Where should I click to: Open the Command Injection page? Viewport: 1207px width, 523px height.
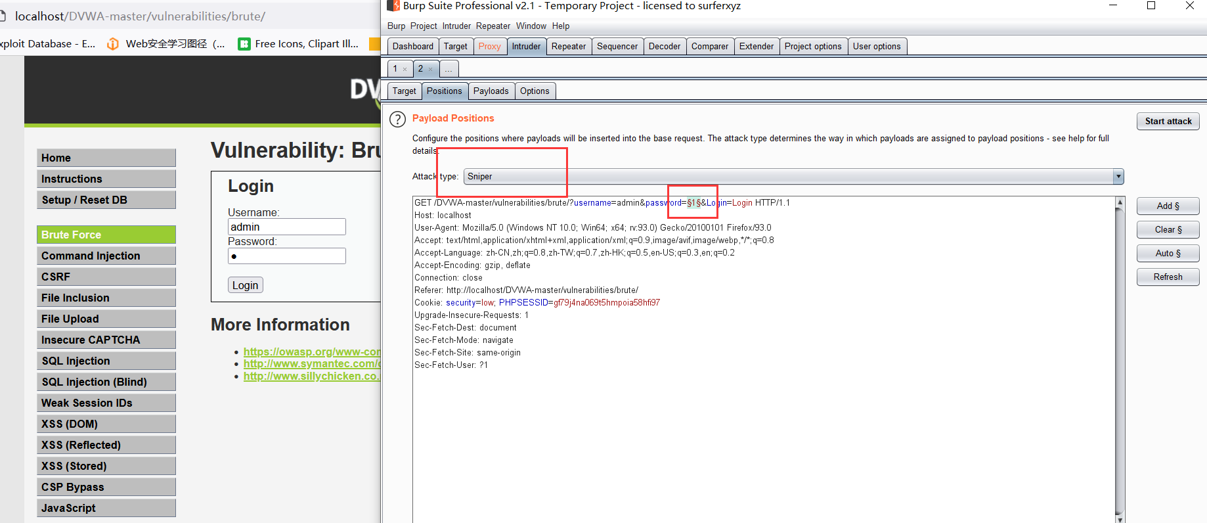[106, 256]
